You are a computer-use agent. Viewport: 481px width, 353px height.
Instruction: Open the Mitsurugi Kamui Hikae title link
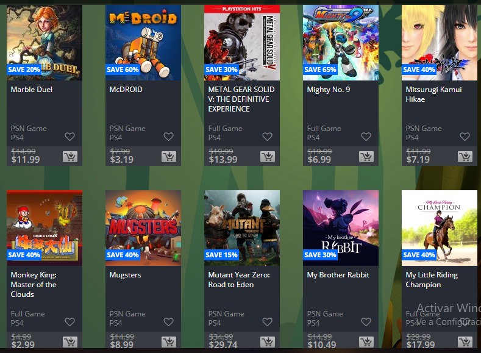[434, 94]
